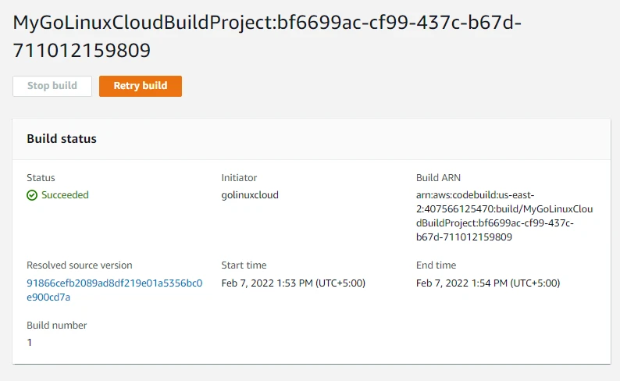The image size is (620, 381).
Task: Click the Succeeded status text
Action: click(x=65, y=195)
